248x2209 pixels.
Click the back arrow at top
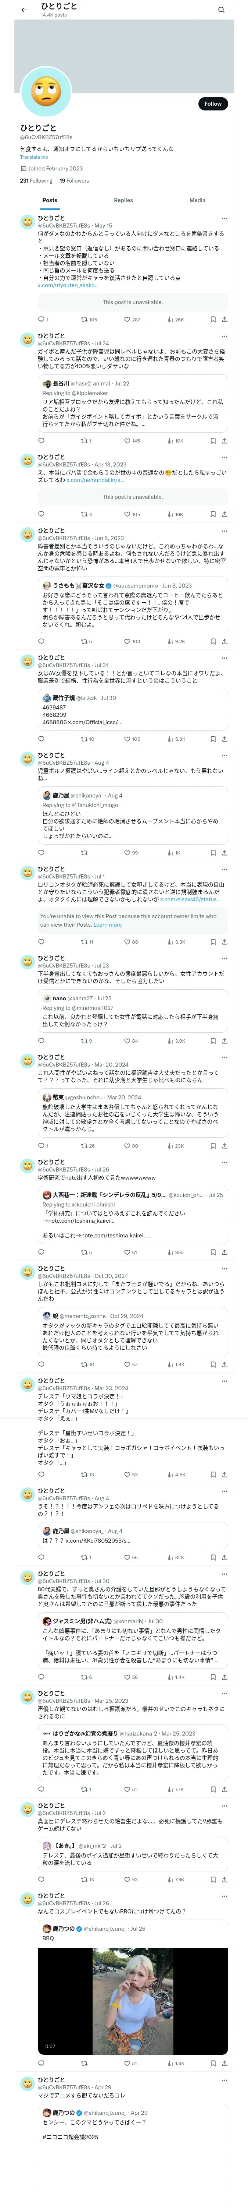[24, 10]
